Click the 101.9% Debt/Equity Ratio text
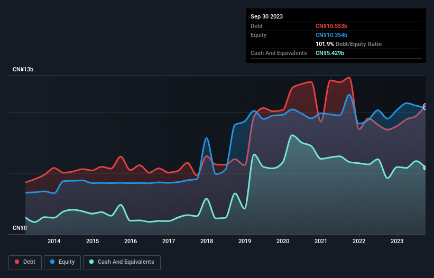 (348, 44)
